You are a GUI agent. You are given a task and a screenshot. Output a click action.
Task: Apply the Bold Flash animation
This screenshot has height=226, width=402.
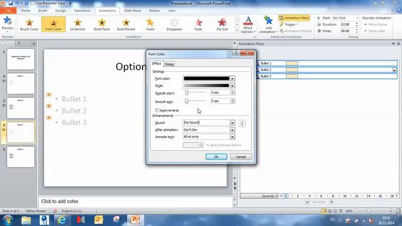102,24
